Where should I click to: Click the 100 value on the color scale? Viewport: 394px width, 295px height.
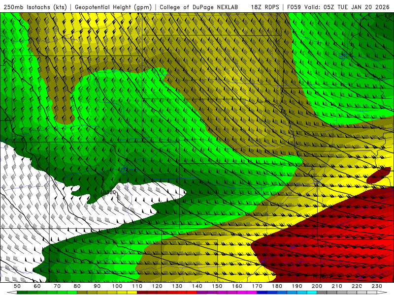point(117,286)
